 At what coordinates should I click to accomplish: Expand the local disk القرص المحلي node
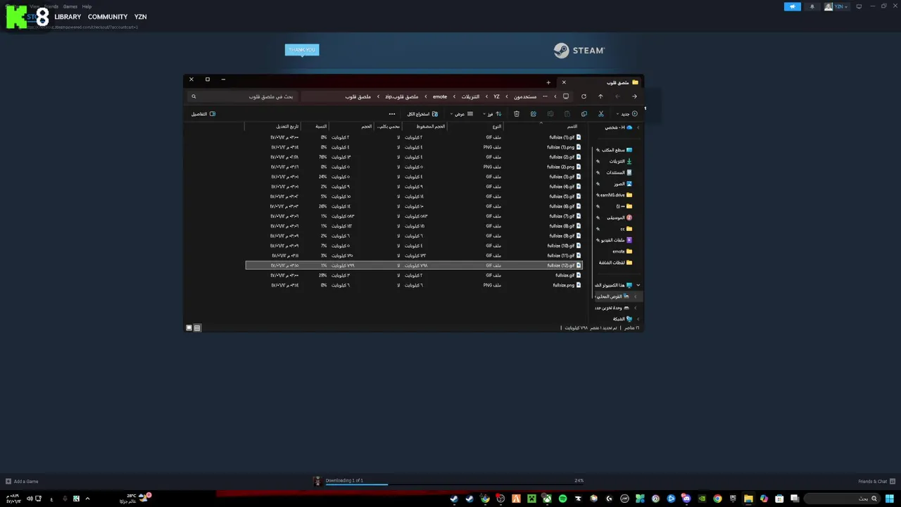[x=635, y=296]
